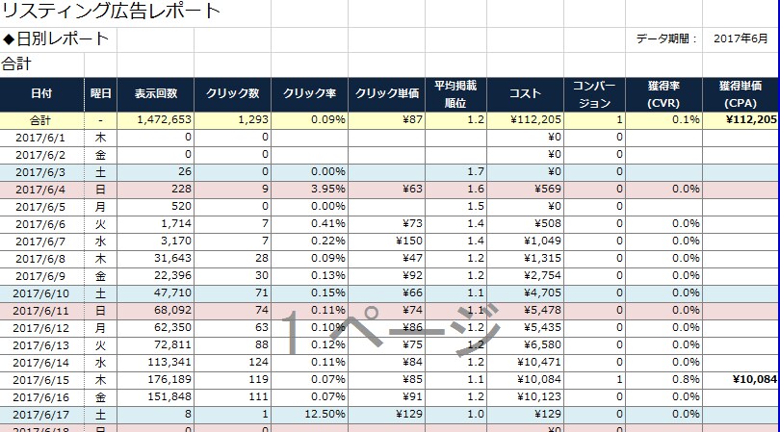Click the date cell 2017/6/15

[x=41, y=380]
